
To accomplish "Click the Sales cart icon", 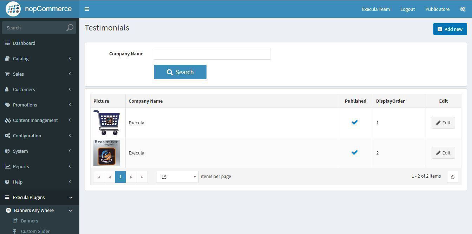I will click(7, 74).
